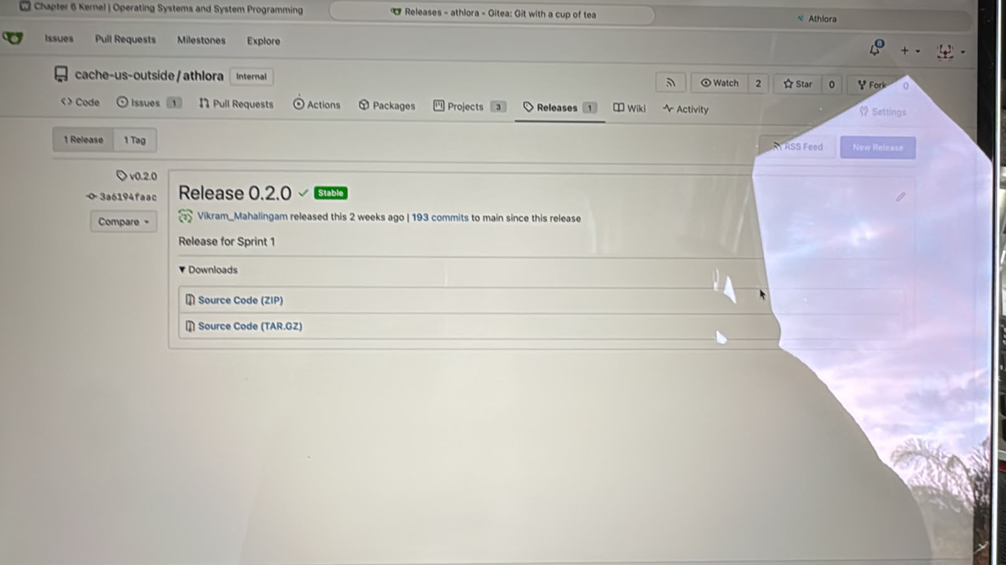1006x565 pixels.
Task: Toggle Watch on the repository
Action: click(x=720, y=83)
